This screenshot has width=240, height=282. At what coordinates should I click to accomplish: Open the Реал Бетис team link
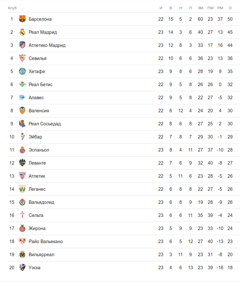coord(41,85)
